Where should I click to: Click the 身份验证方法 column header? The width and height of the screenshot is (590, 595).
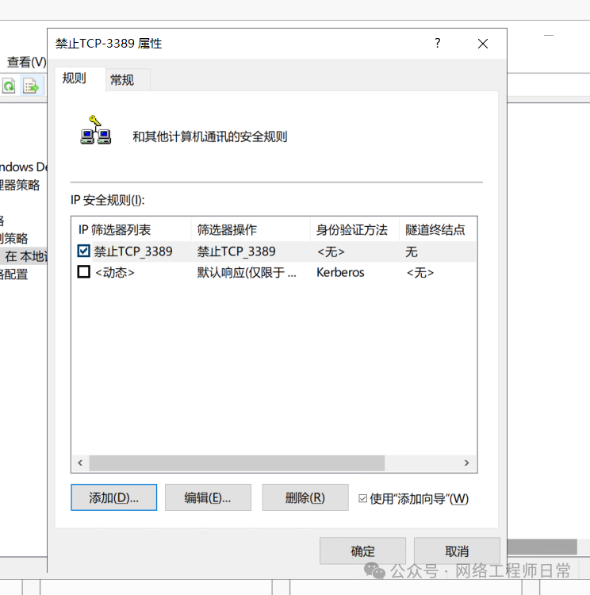point(354,229)
